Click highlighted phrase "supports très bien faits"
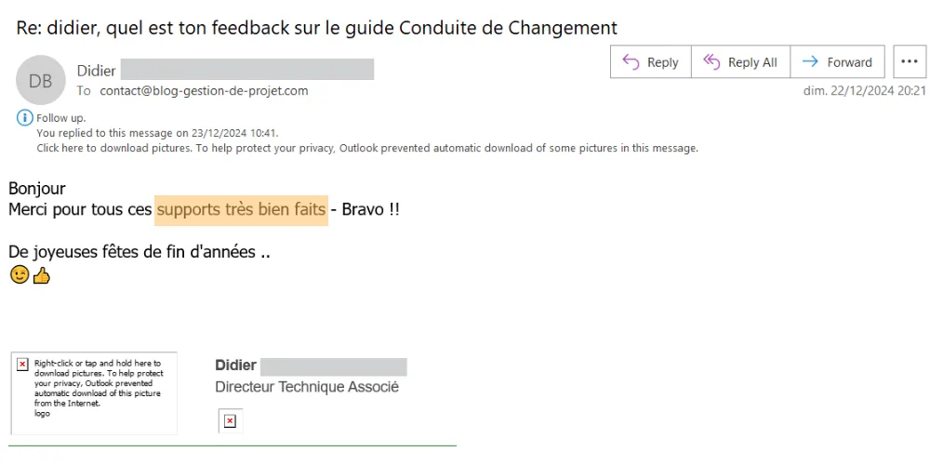 [242, 209]
